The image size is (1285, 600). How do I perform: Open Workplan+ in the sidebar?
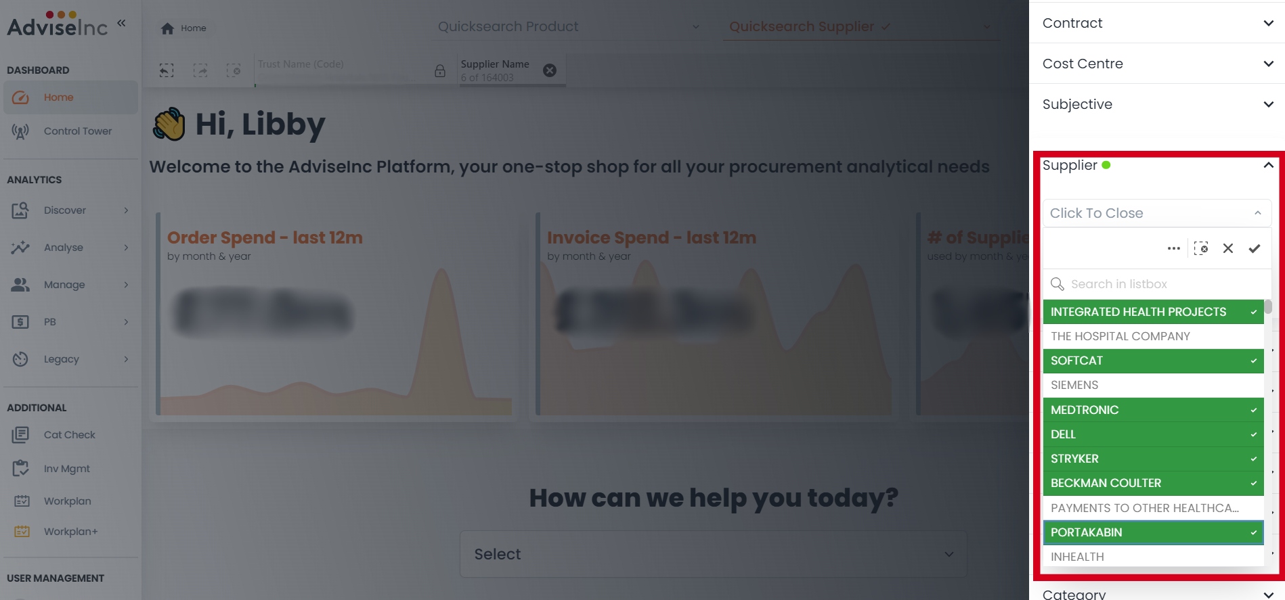coord(70,532)
